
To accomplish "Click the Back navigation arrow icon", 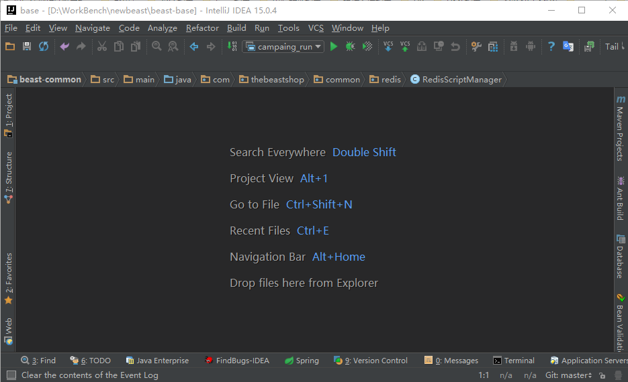I will tap(194, 47).
